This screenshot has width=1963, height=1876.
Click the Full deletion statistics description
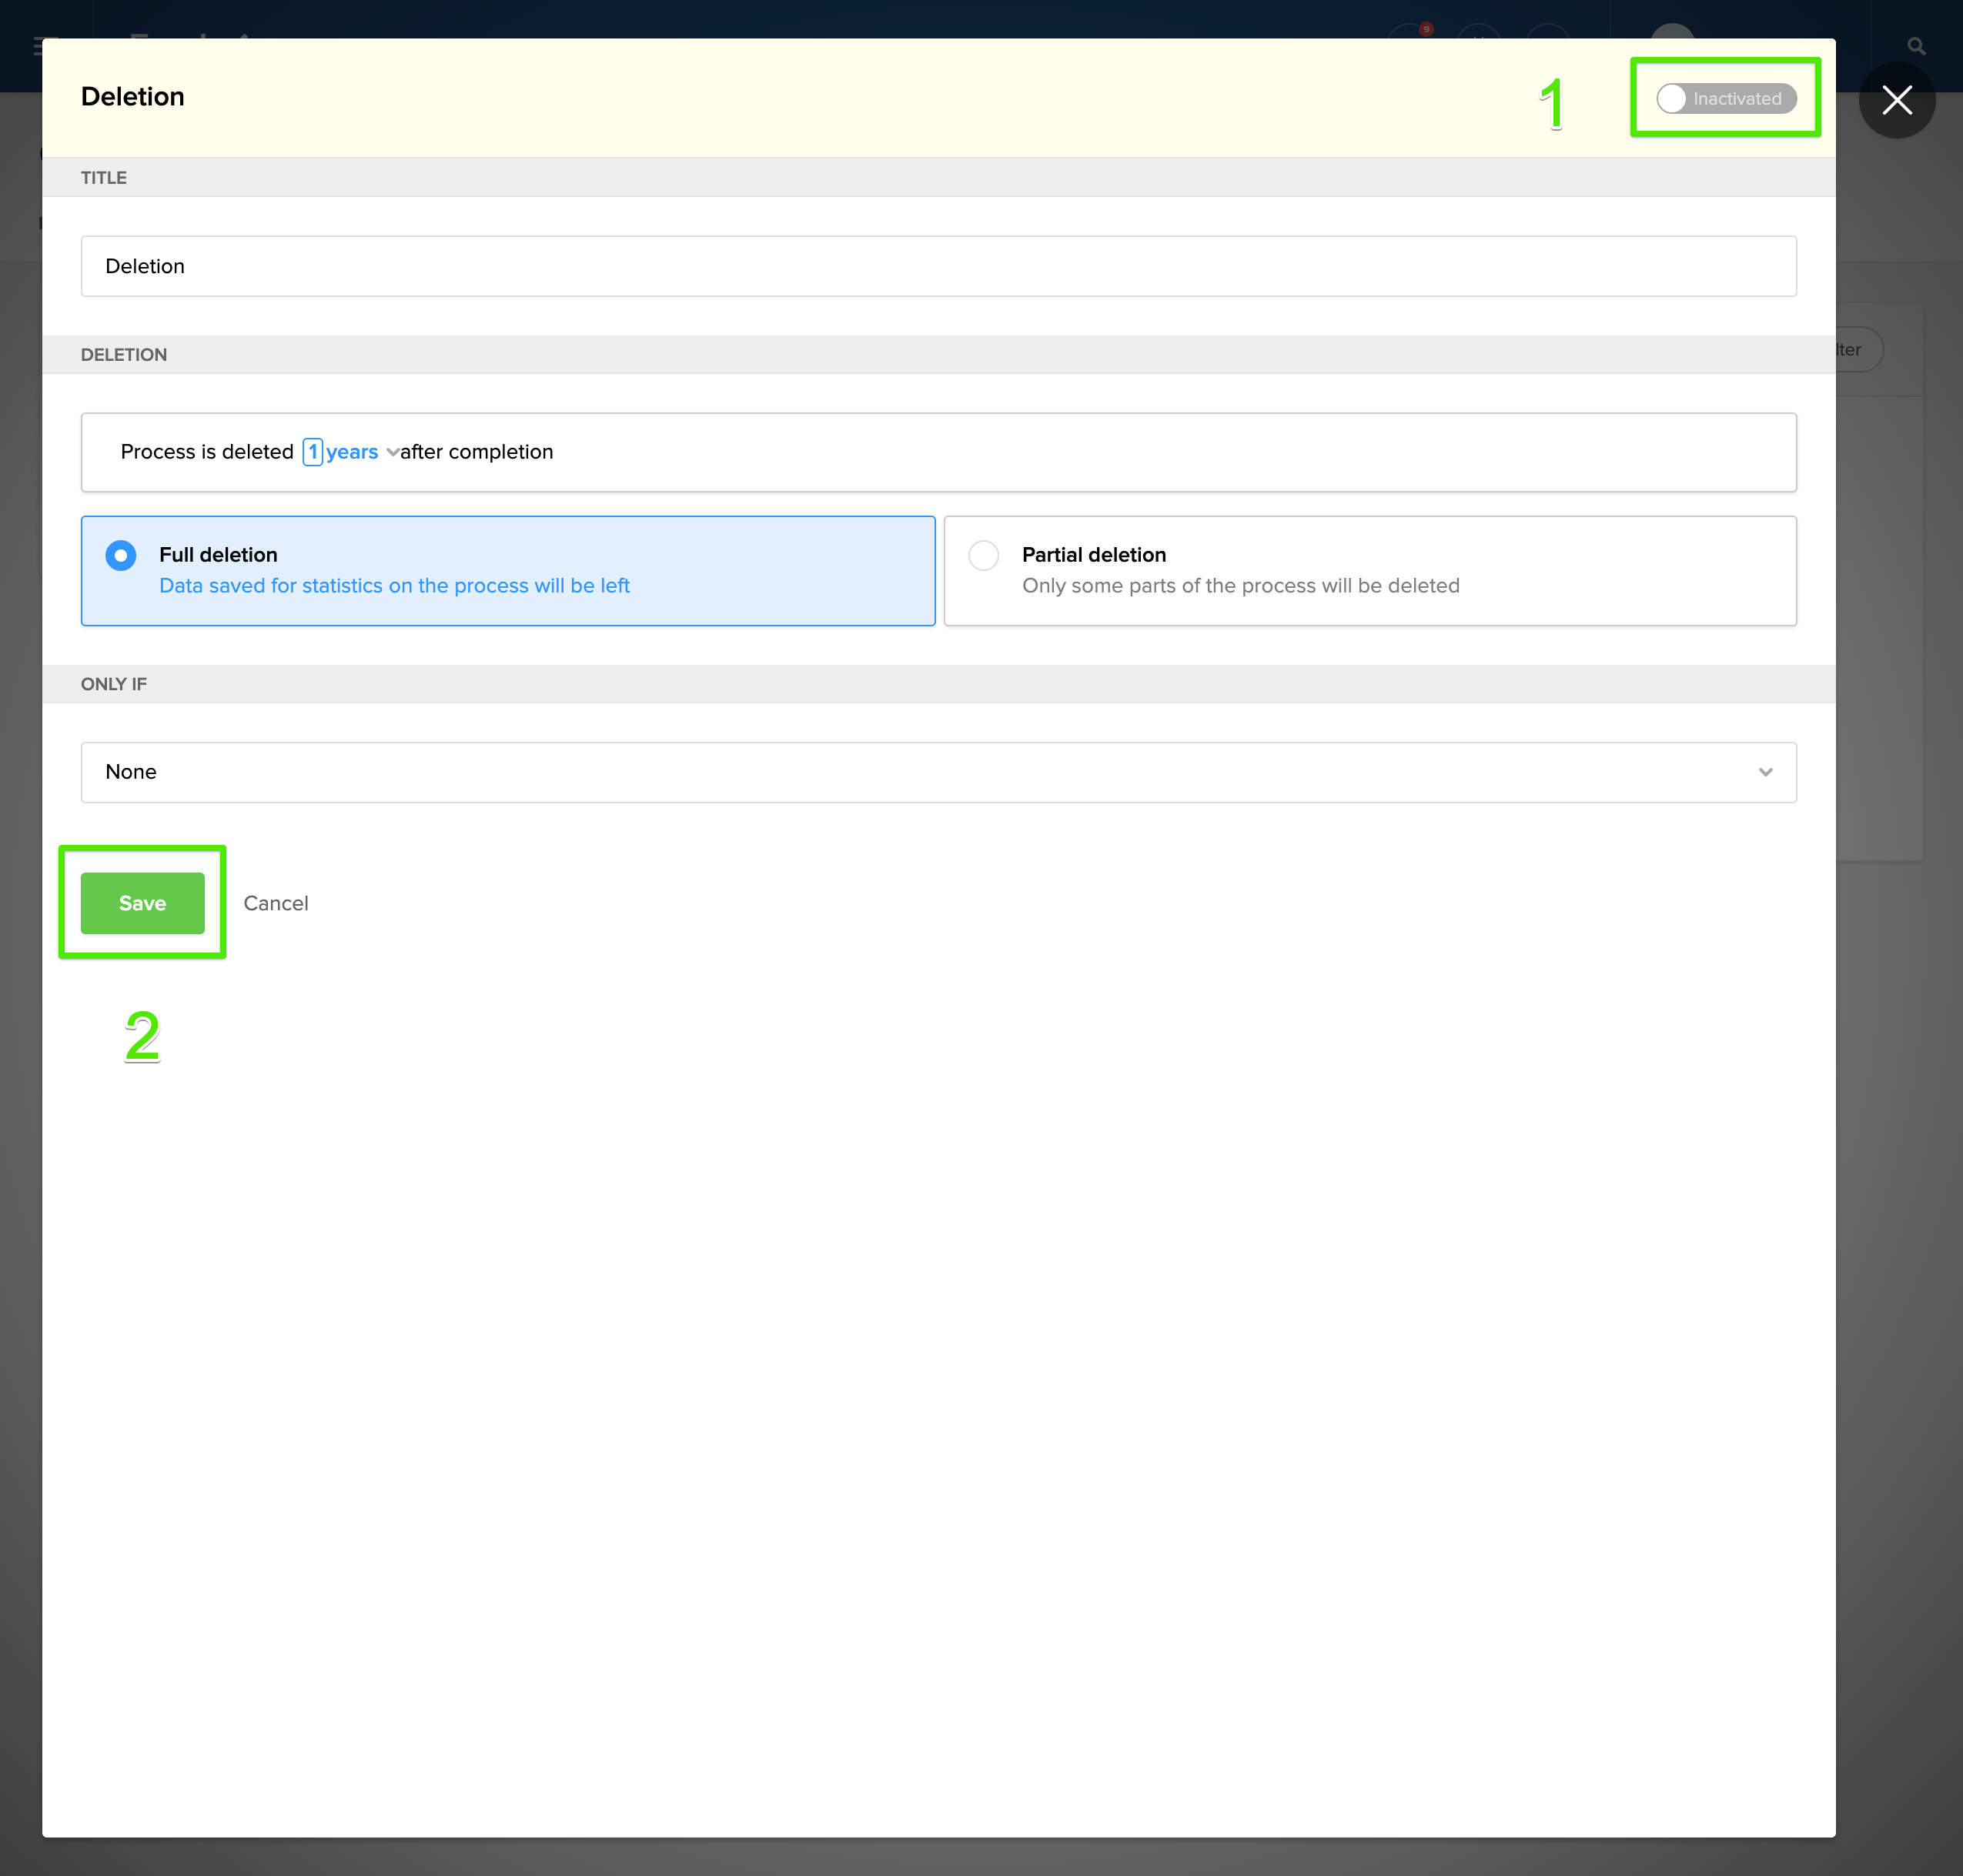pyautogui.click(x=394, y=586)
